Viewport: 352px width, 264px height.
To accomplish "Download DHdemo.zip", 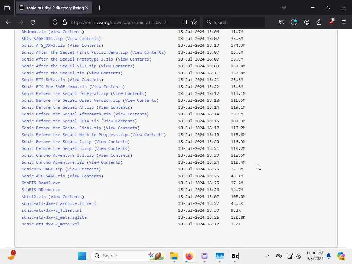I will pos(34,32).
